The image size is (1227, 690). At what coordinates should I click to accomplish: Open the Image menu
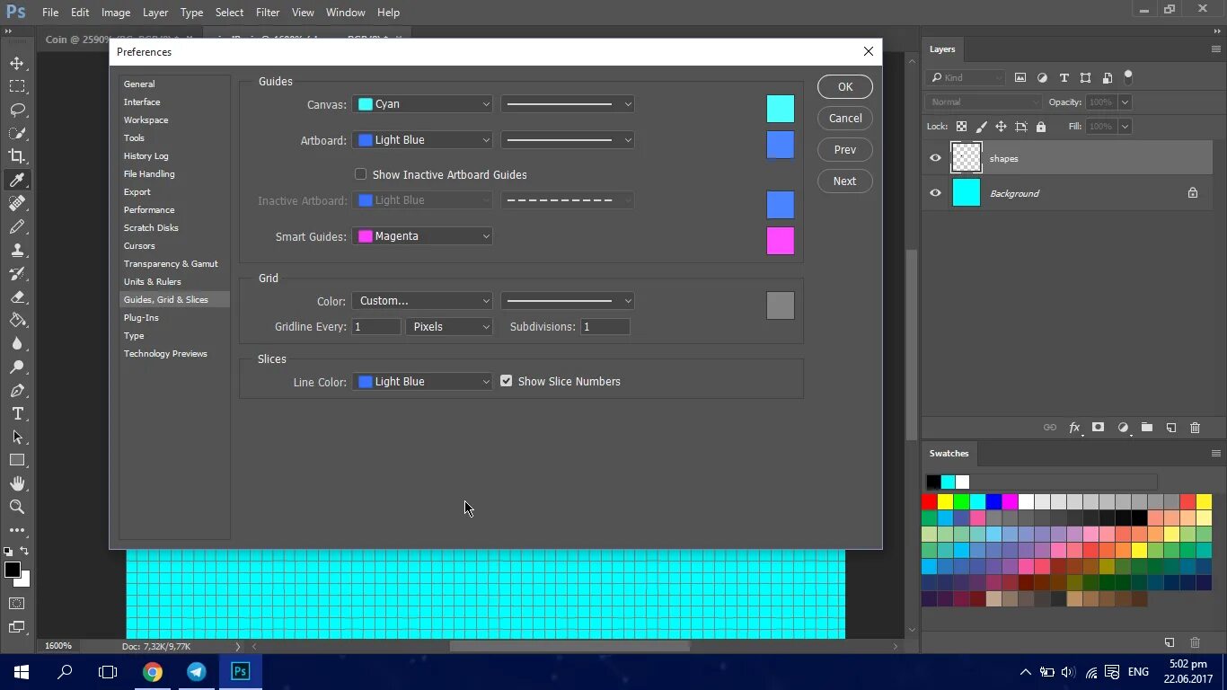click(116, 13)
